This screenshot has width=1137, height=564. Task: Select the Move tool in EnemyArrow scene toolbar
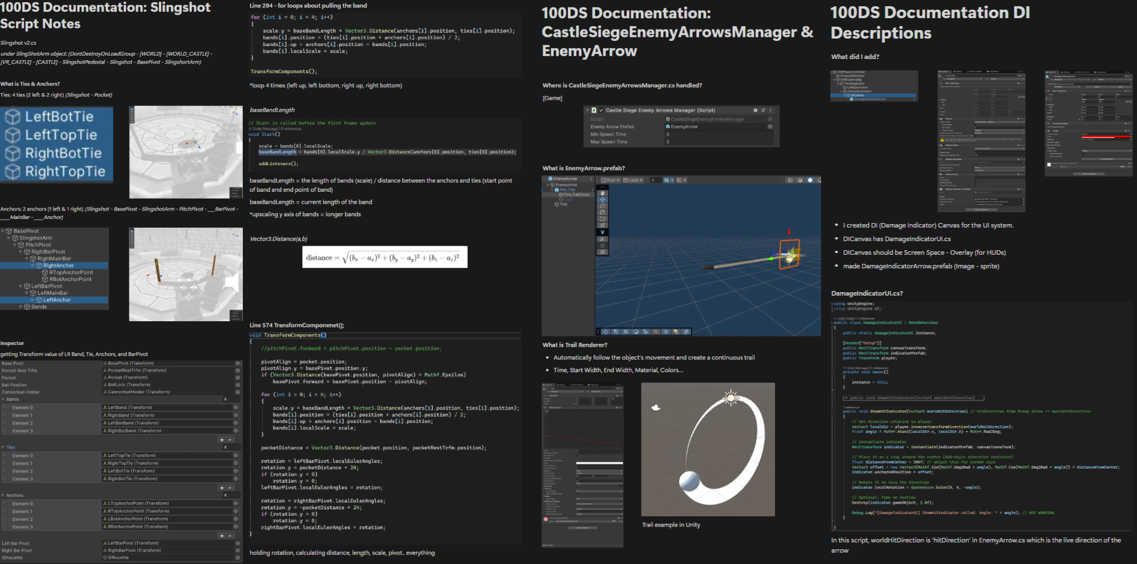coord(603,200)
